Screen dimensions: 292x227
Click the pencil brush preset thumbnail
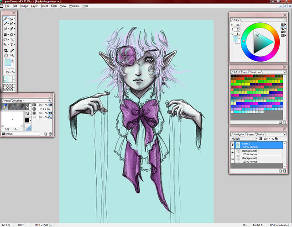click(x=5, y=106)
